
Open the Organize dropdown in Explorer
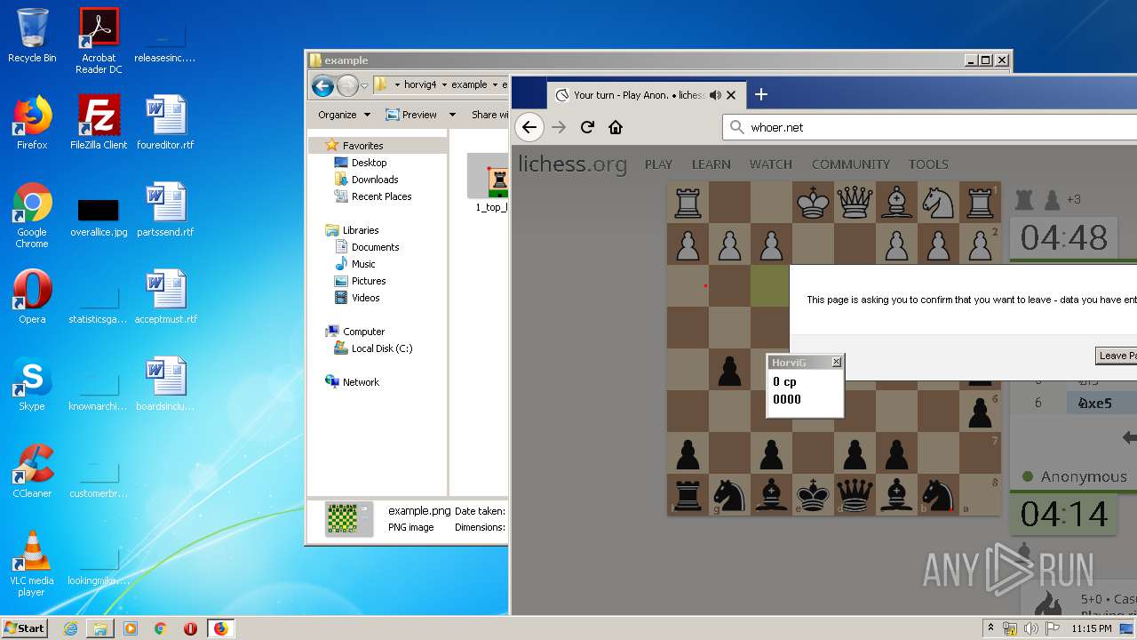point(344,114)
